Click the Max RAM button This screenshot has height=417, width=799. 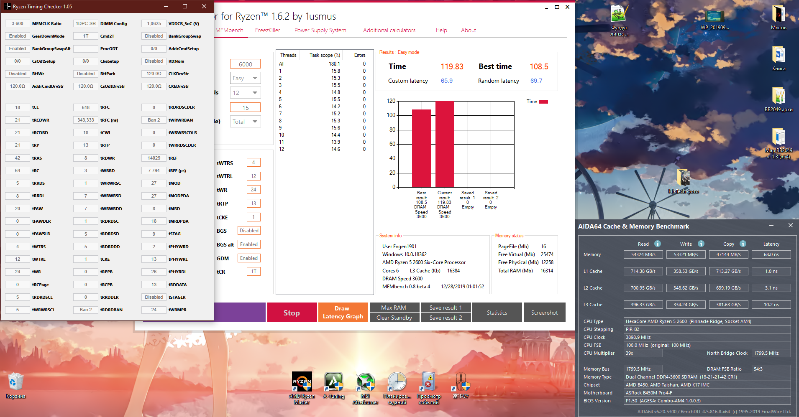tap(394, 308)
